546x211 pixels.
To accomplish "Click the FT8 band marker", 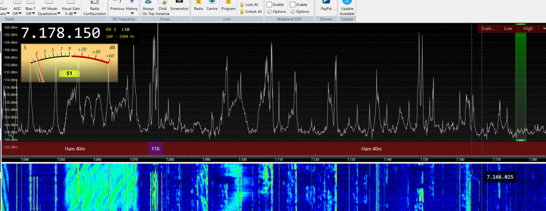I will click(x=156, y=149).
